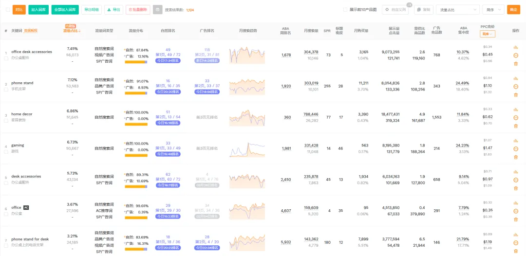The image size is (526, 256).
Task: Select checkbox for phone stand row
Action: pyautogui.click(x=6, y=89)
